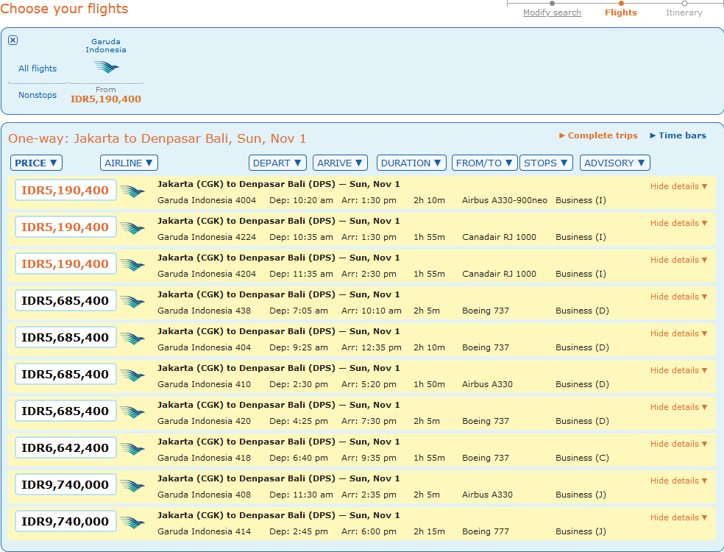
Task: Click 'Business (C)' fare class text
Action: click(x=582, y=458)
